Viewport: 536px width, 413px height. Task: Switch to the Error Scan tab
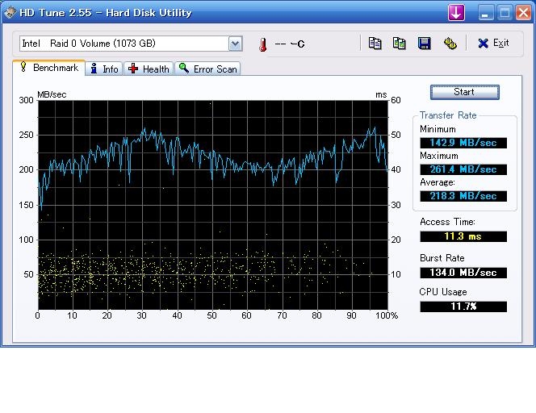207,69
